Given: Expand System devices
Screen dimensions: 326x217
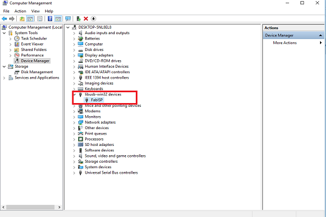Looking at the screenshot, I should point(74,167).
